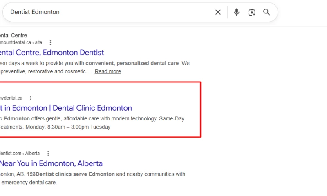Click snippet line mentioning emergency dental care

[28, 183]
